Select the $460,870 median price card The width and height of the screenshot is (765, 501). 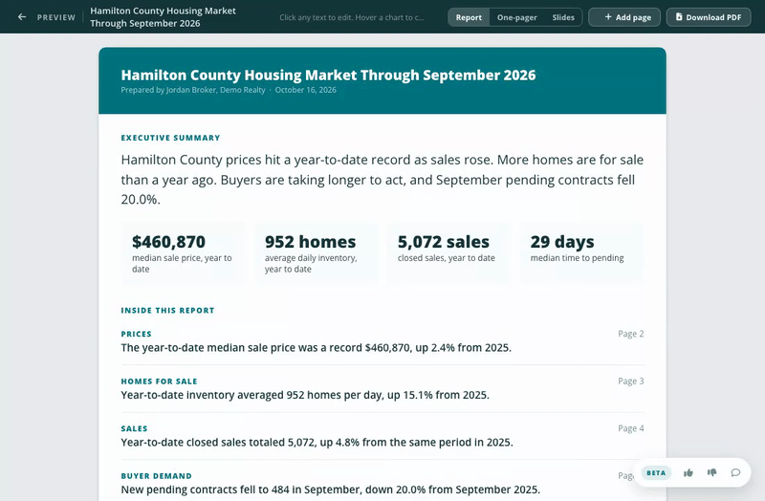[184, 253]
